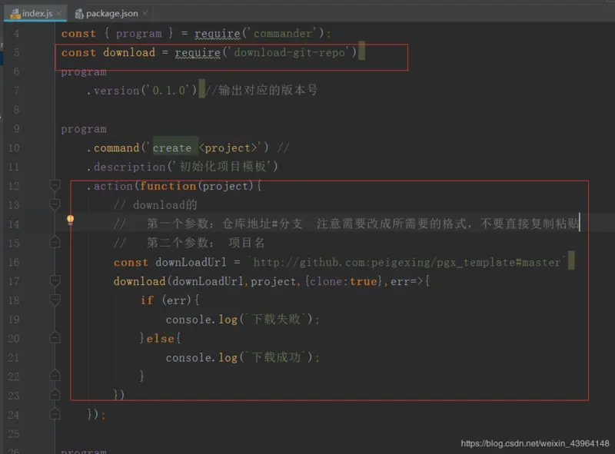Toggle the fold marker on line 20

click(x=55, y=338)
